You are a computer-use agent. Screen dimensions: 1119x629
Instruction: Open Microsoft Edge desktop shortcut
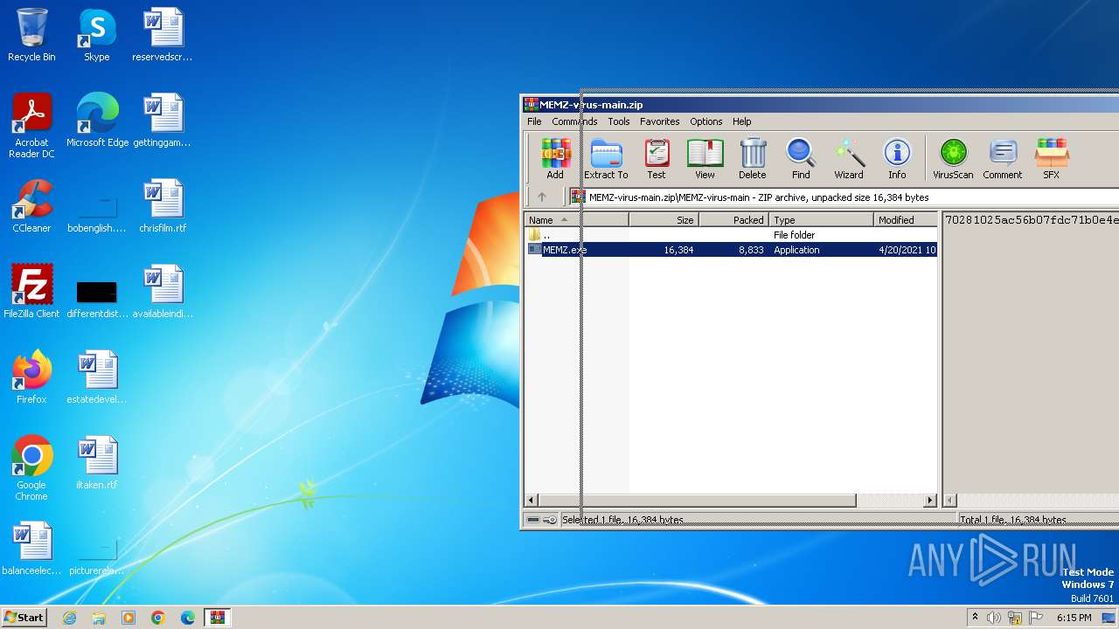click(97, 121)
